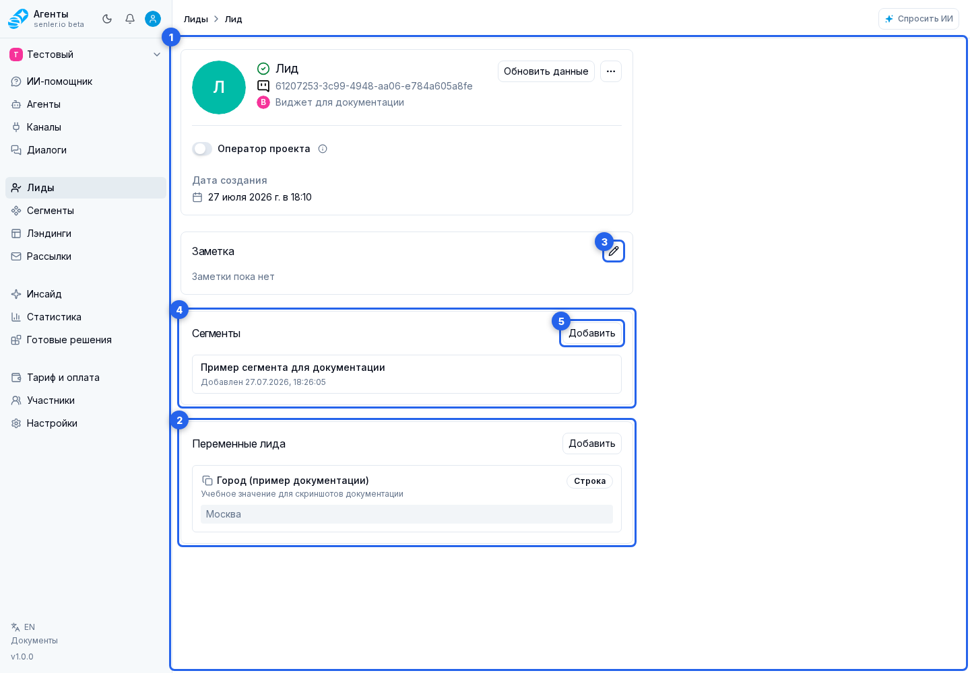Screen dimensions: 970x673
Task: Add a lead variable with Добавить
Action: (x=592, y=444)
